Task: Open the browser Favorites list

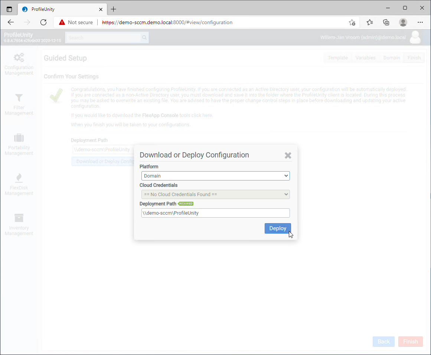Action: click(x=370, y=22)
